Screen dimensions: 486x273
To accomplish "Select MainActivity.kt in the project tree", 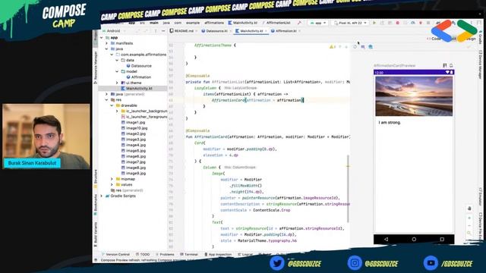I will [137, 89].
